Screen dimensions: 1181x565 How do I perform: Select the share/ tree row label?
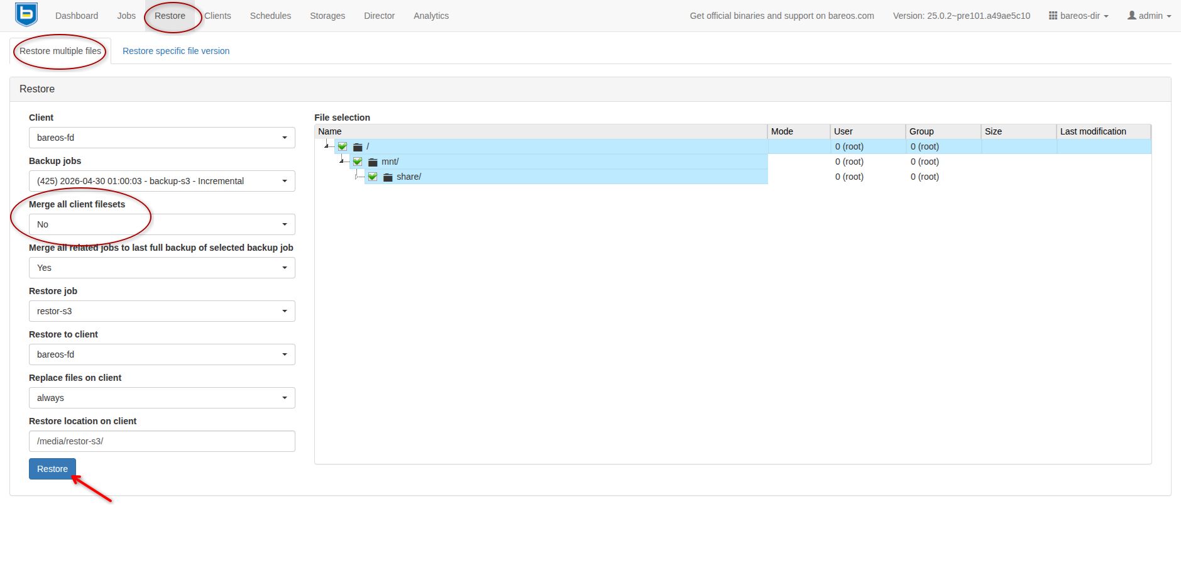coord(409,177)
